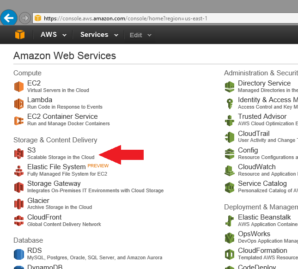Click the Storage Gateway icon
Image resolution: width=298 pixels, height=269 pixels.
click(x=19, y=187)
